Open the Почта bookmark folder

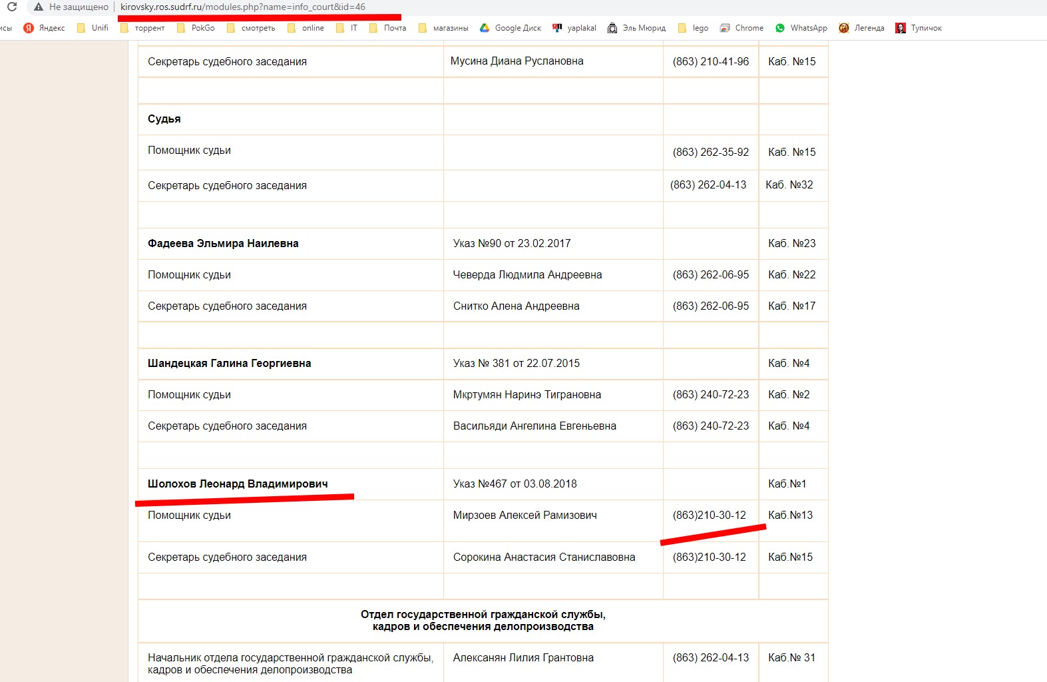(387, 28)
